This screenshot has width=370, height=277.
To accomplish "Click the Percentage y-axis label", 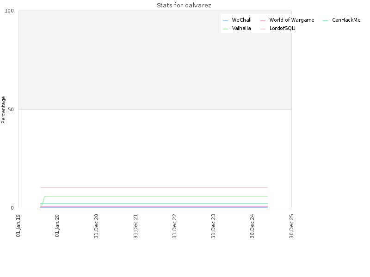I will 3,110.
